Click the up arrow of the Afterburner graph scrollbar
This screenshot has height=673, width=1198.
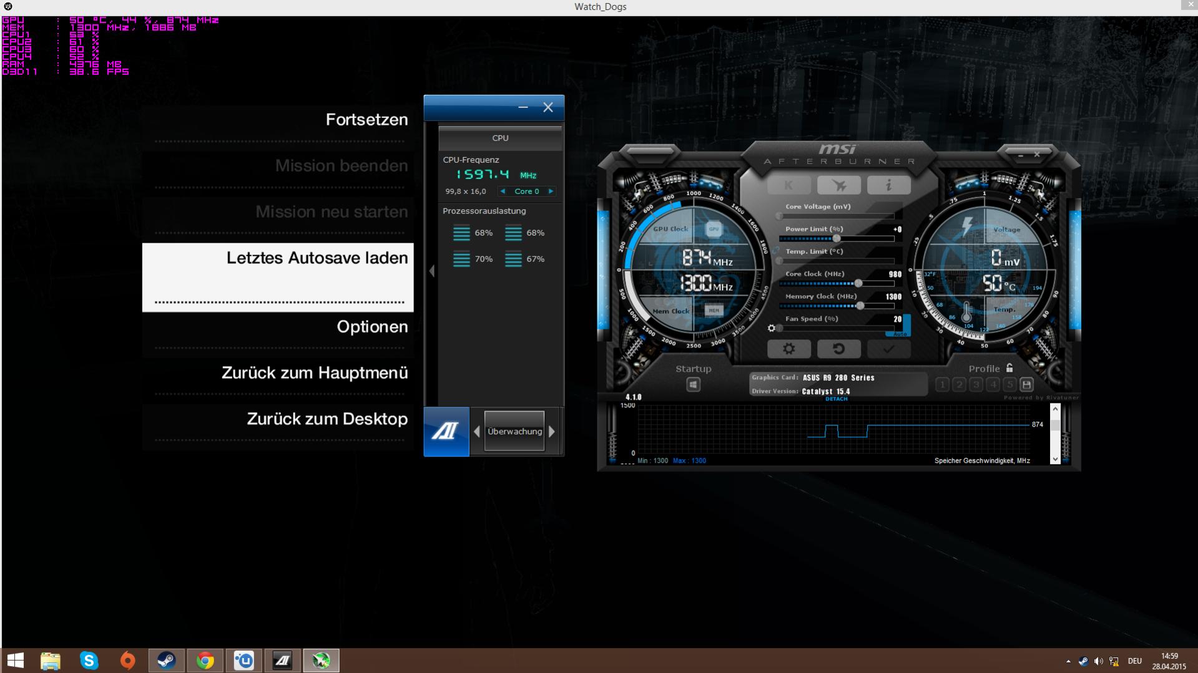coord(1055,409)
